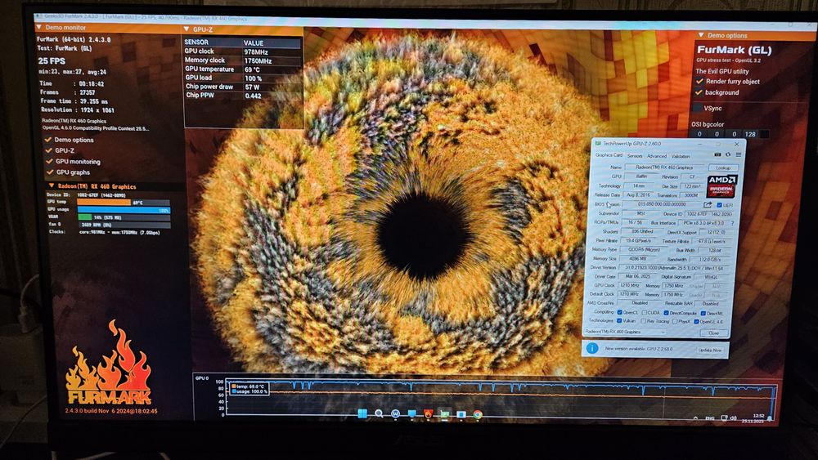
Task: Click the GPU-Z title bar app icon
Action: click(x=597, y=143)
